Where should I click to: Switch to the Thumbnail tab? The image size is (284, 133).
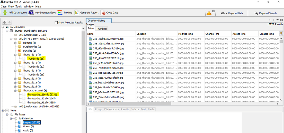tap(101, 29)
